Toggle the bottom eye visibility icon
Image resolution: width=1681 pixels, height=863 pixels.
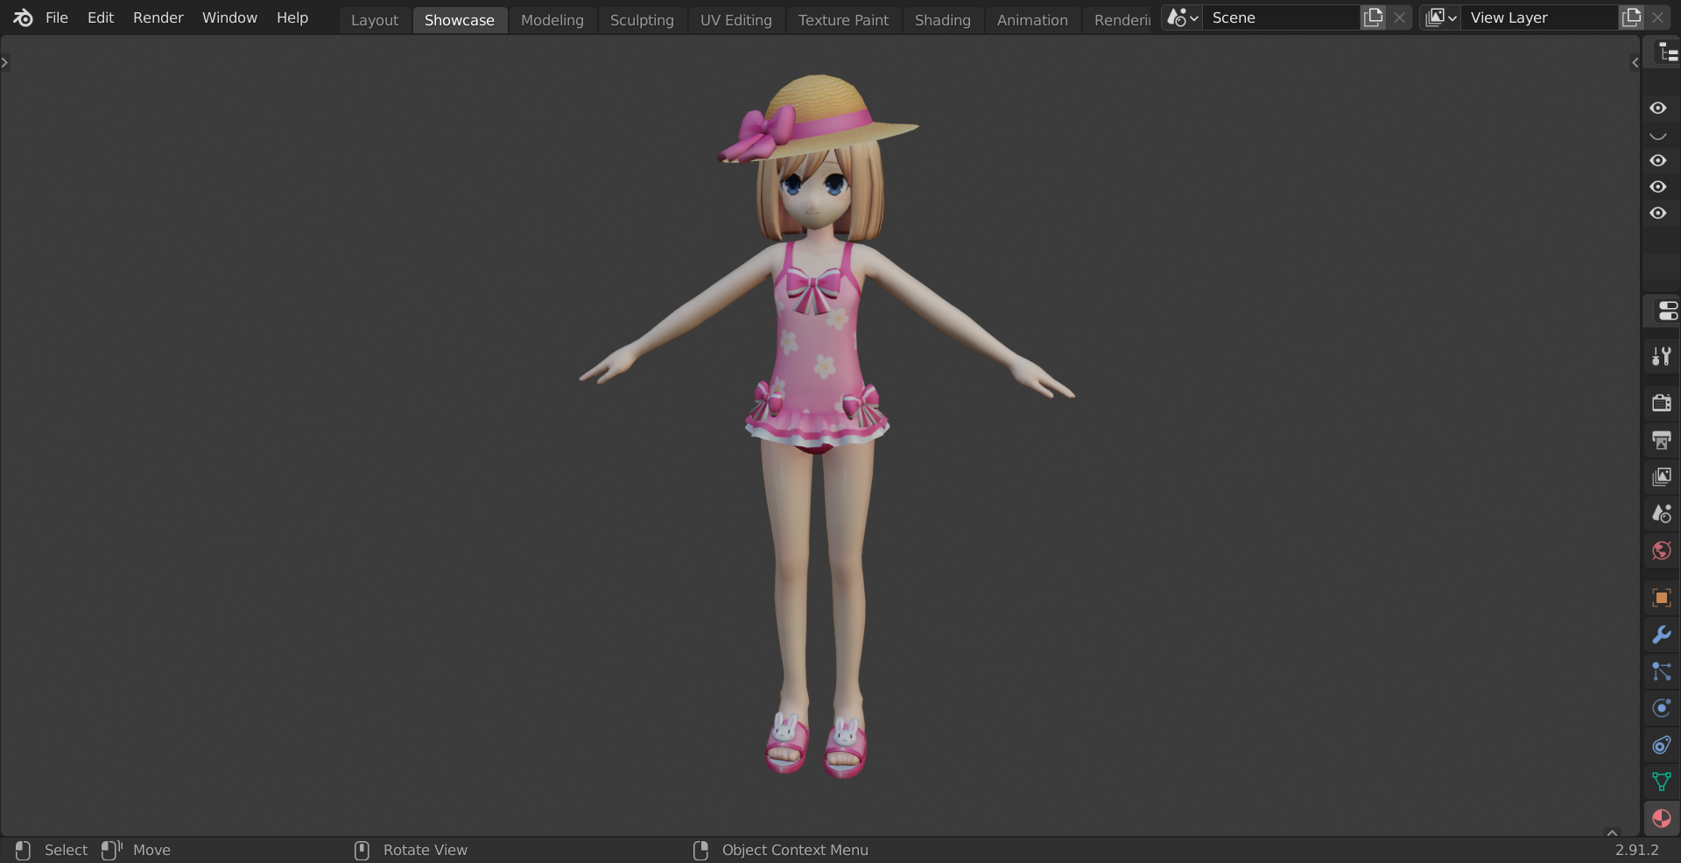click(1657, 213)
